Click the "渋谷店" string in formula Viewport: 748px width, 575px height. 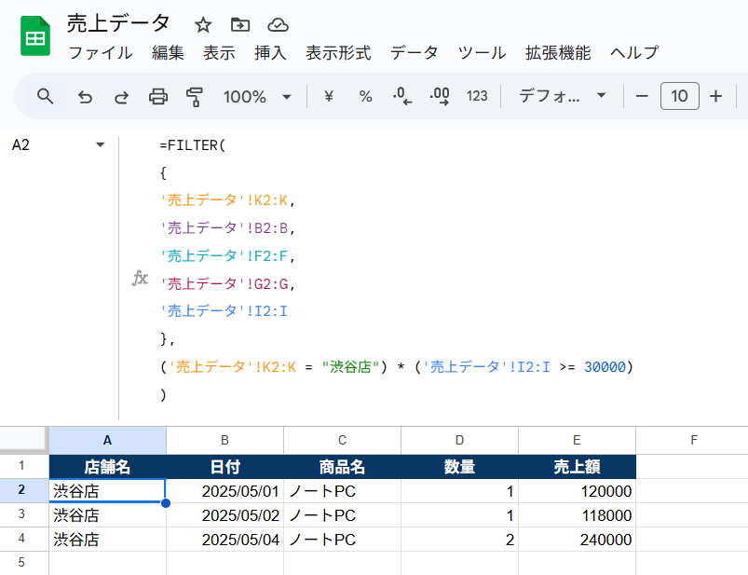pos(350,367)
